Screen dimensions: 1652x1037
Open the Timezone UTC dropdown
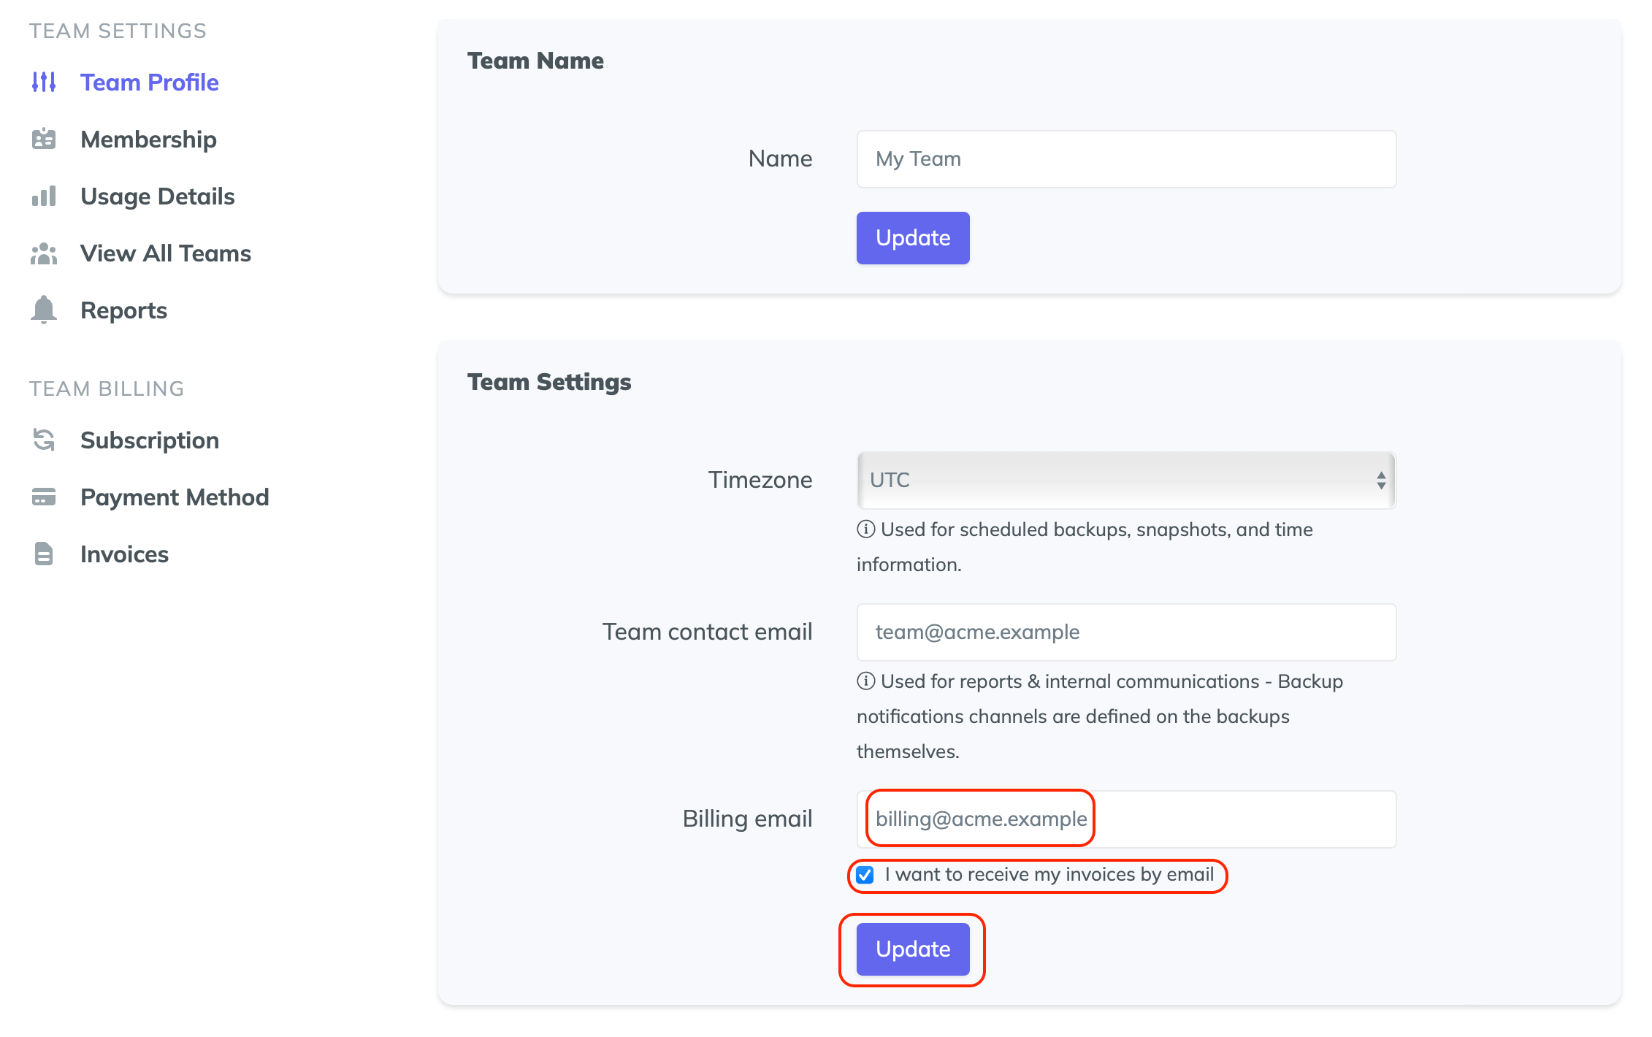point(1125,480)
